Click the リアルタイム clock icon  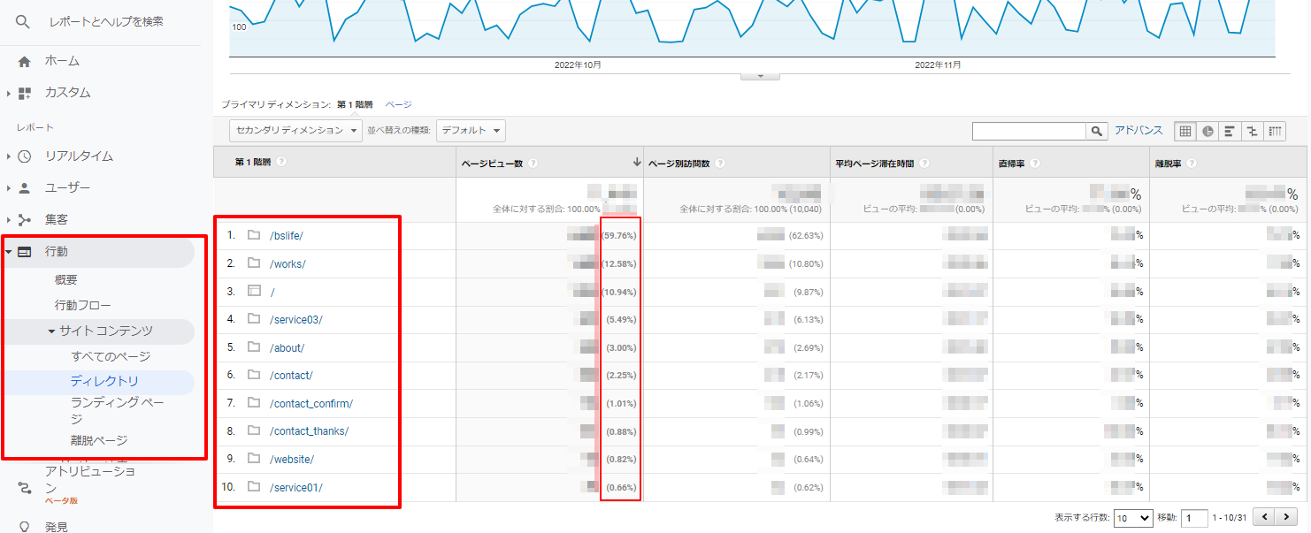click(24, 156)
